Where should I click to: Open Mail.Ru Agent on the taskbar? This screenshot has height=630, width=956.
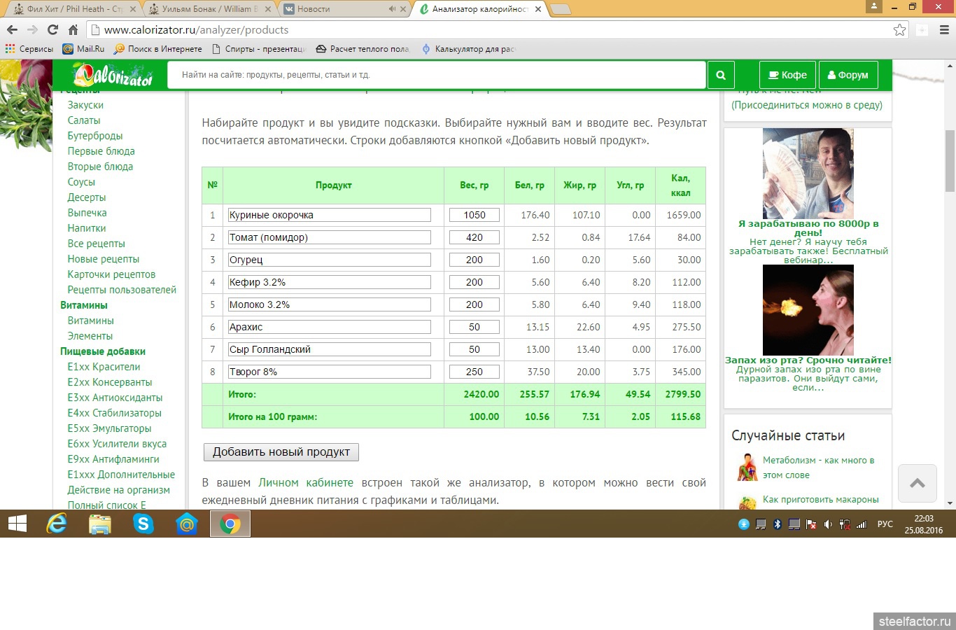pyautogui.click(x=187, y=524)
